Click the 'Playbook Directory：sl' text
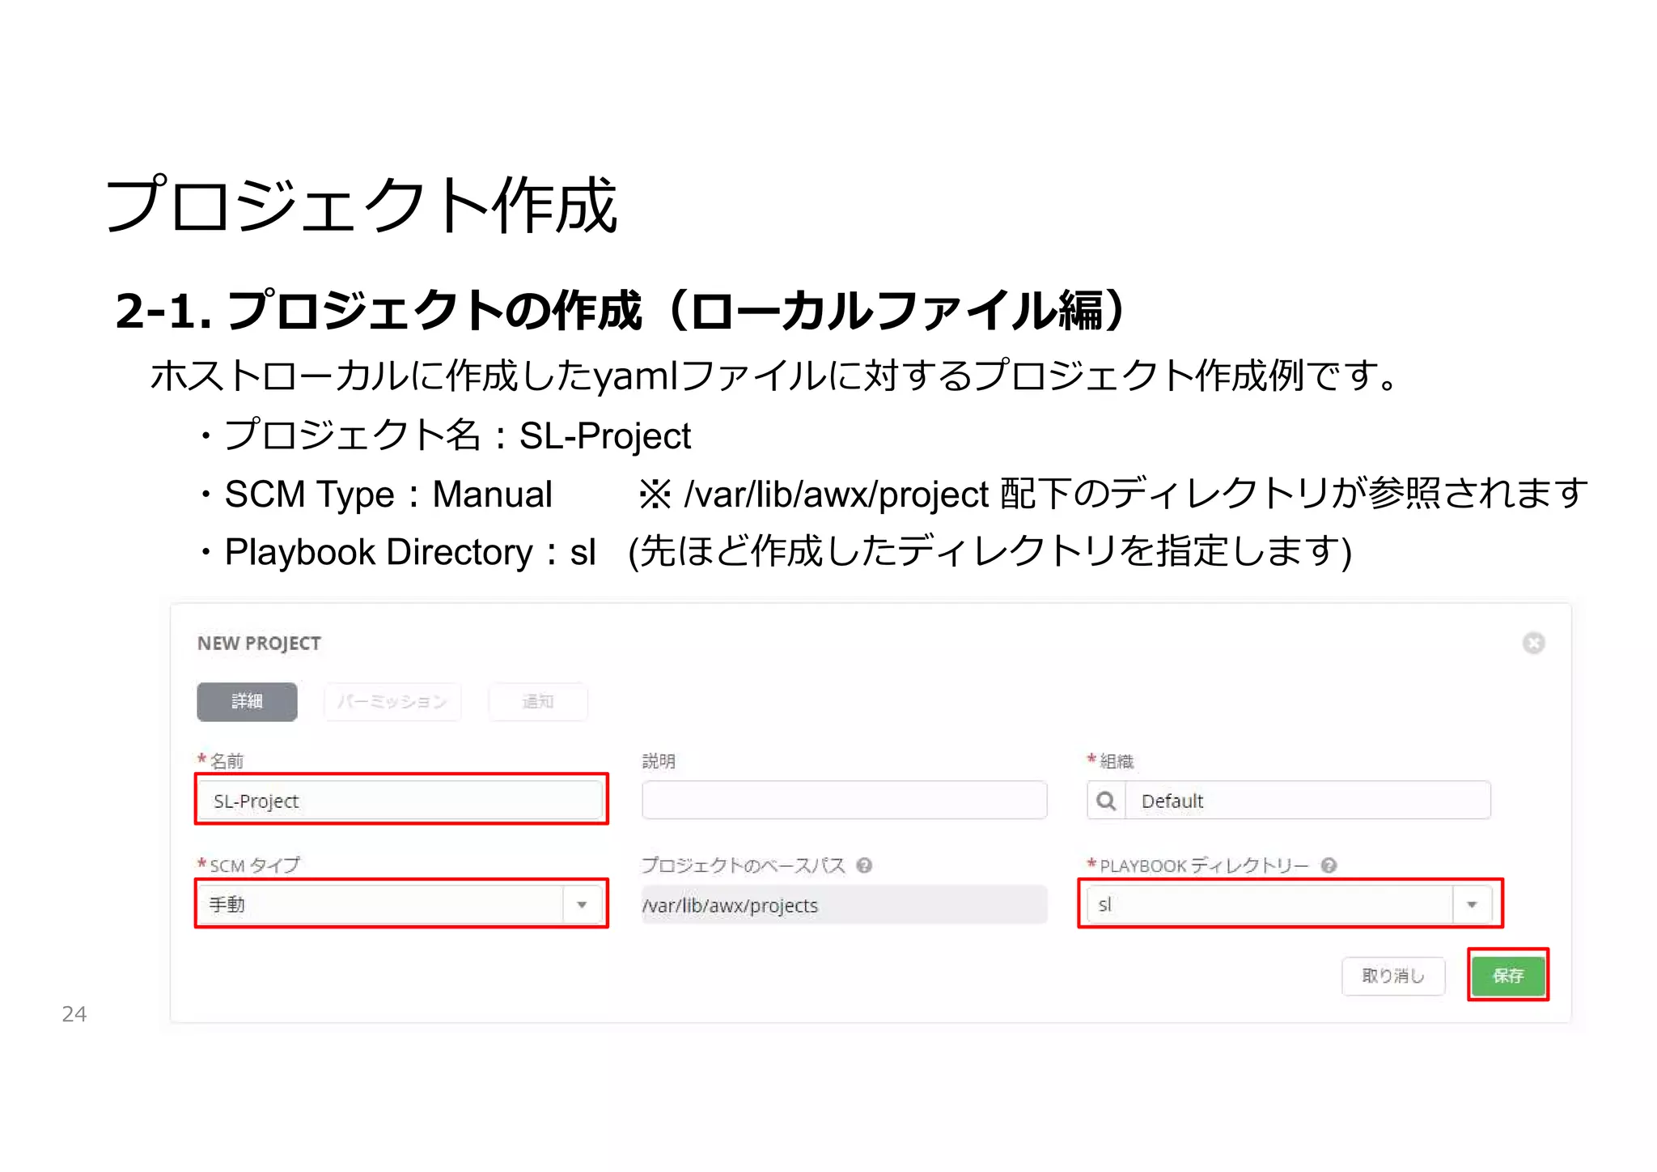This screenshot has height=1172, width=1657. [410, 552]
